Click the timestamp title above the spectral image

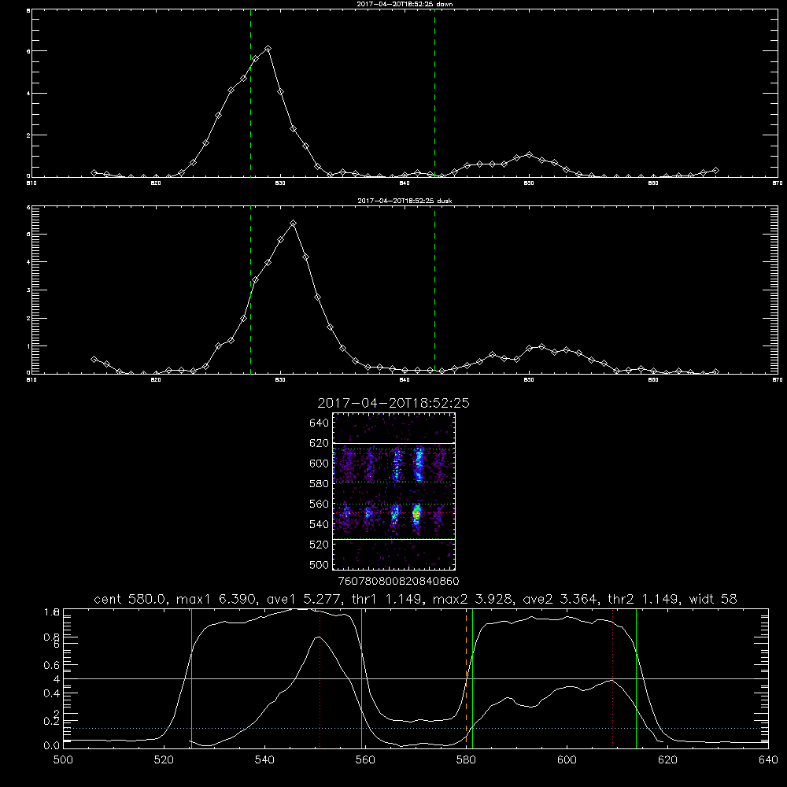pos(393,403)
